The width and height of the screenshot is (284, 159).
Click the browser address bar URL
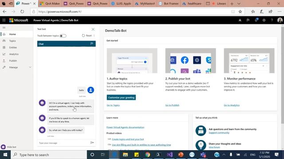(x=60, y=11)
